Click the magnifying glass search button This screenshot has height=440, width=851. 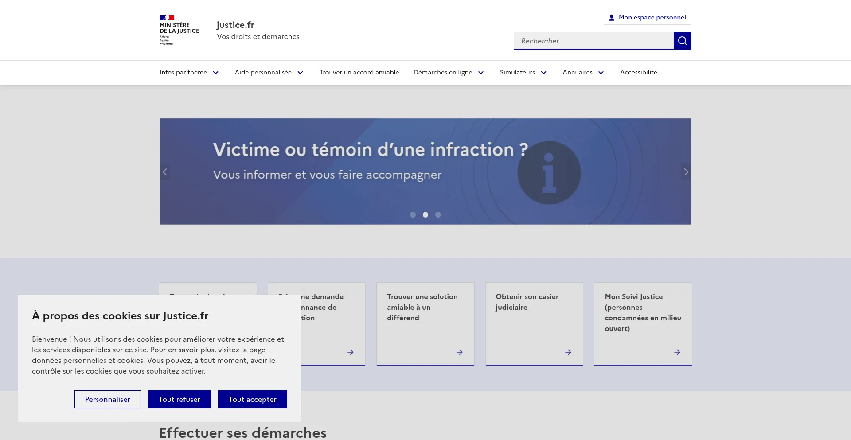tap(682, 41)
